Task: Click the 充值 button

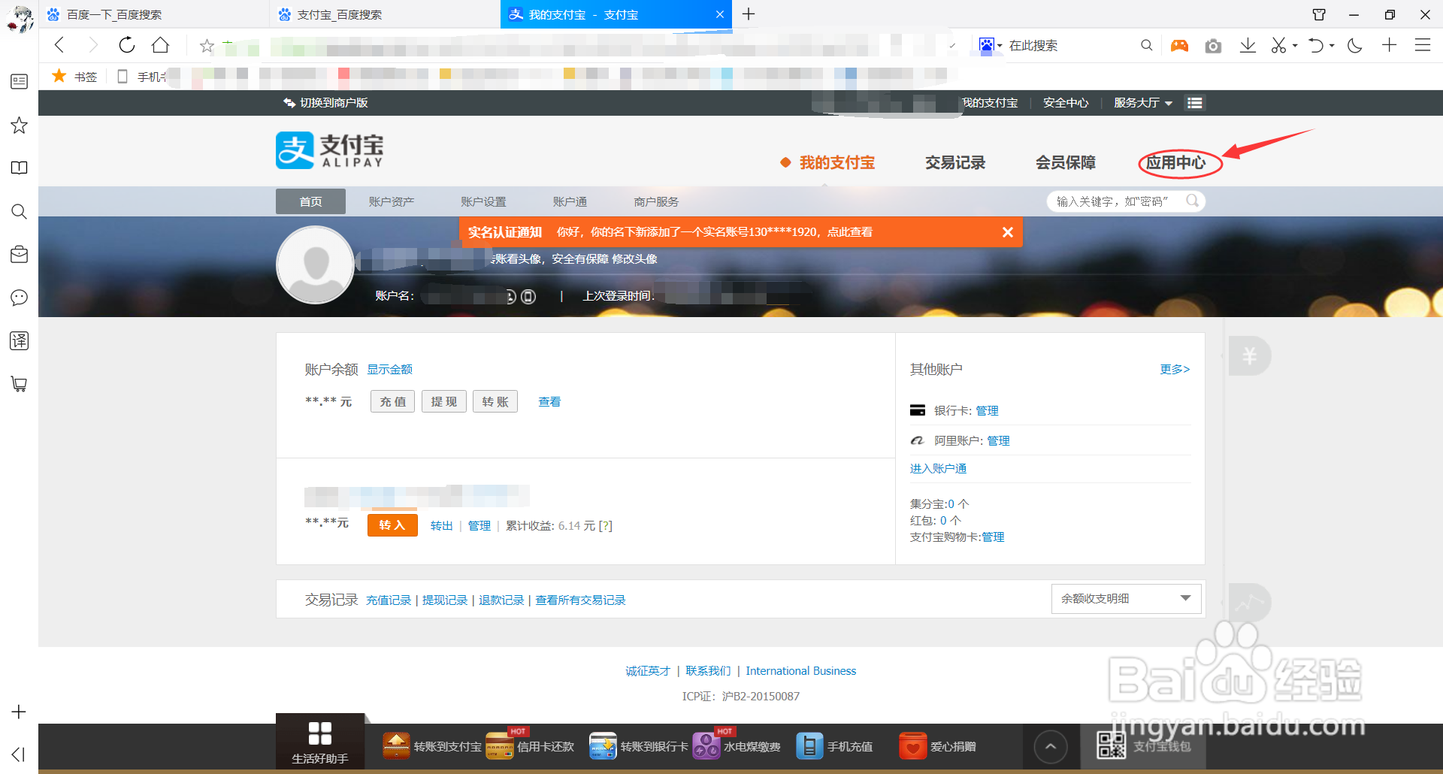Action: 392,401
